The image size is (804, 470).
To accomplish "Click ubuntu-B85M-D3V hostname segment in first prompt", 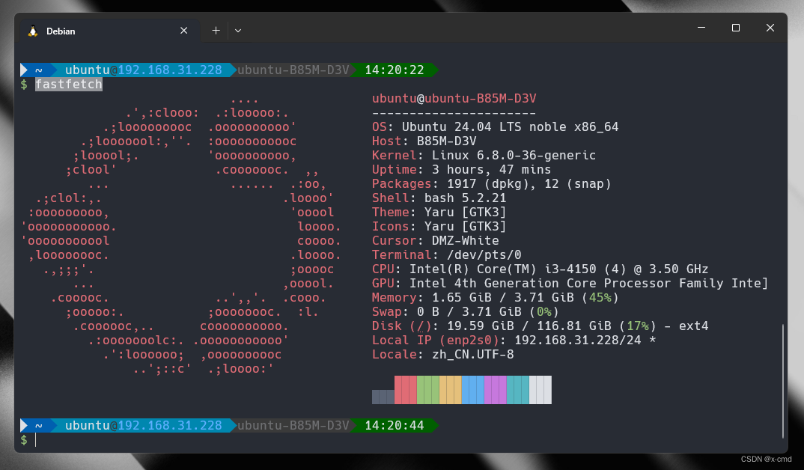I will [x=293, y=70].
